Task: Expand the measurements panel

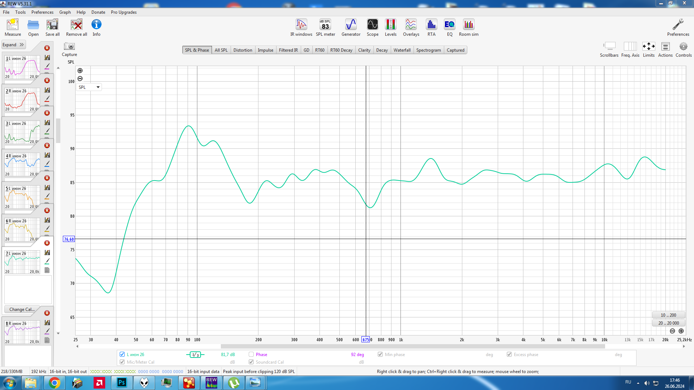Action: coord(13,45)
